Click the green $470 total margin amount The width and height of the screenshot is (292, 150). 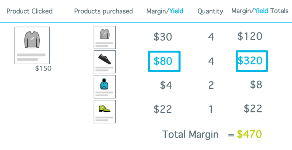pyautogui.click(x=249, y=134)
